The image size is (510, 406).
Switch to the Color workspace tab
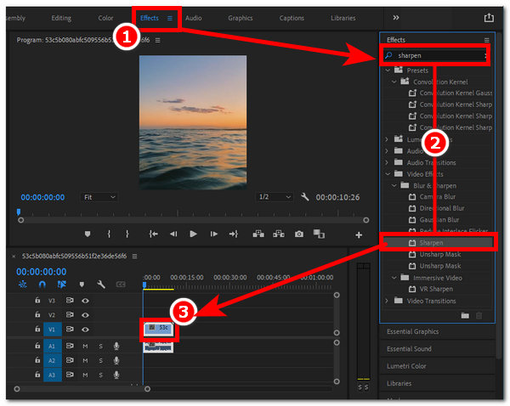[105, 17]
